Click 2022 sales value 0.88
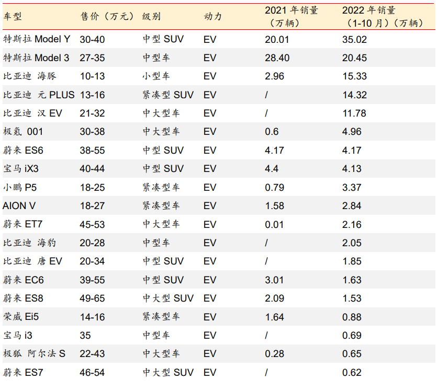437x391 pixels. coord(352,317)
